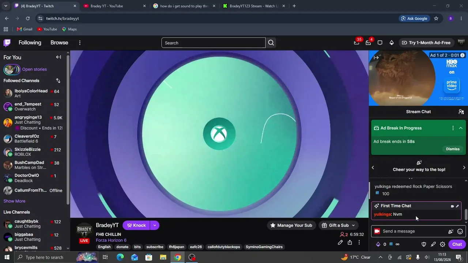
Task: Show hidden system tray icons
Action: (380, 257)
